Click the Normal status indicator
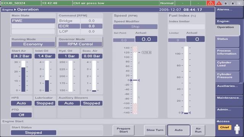The width and height of the screenshot is (244, 137). [x=167, y=3]
